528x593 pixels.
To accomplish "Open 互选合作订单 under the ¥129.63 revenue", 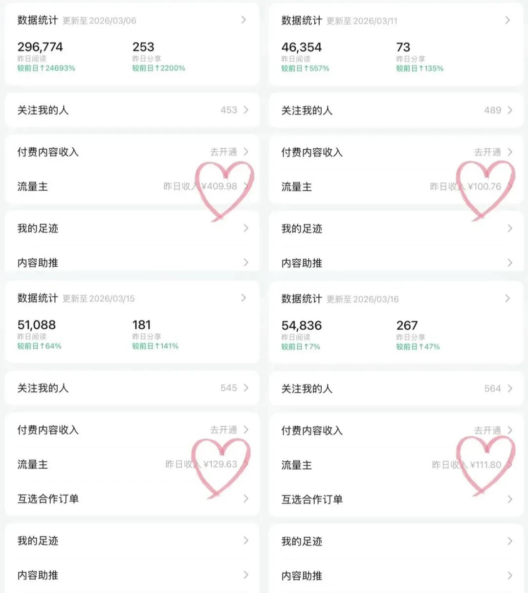I will coord(132,499).
